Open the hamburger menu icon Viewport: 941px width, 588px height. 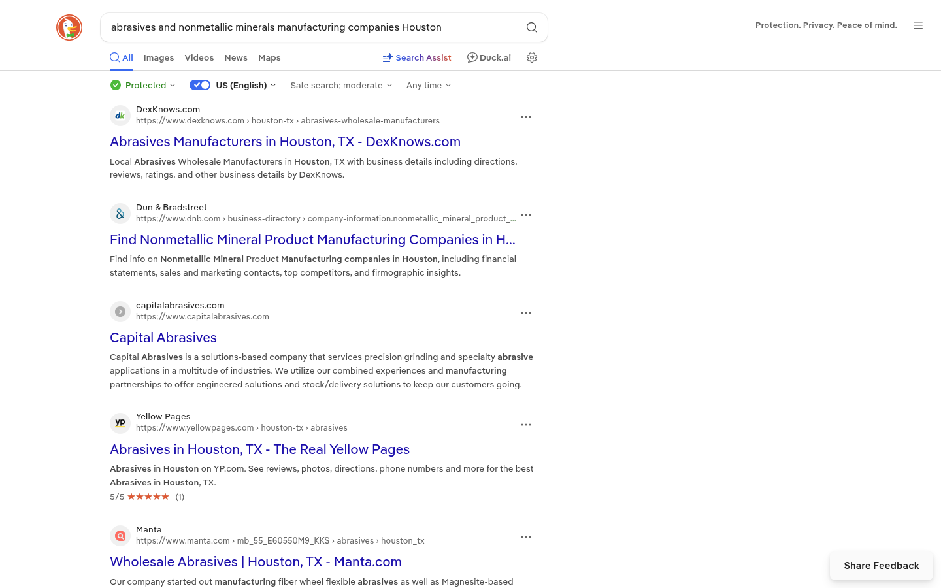pos(918,25)
